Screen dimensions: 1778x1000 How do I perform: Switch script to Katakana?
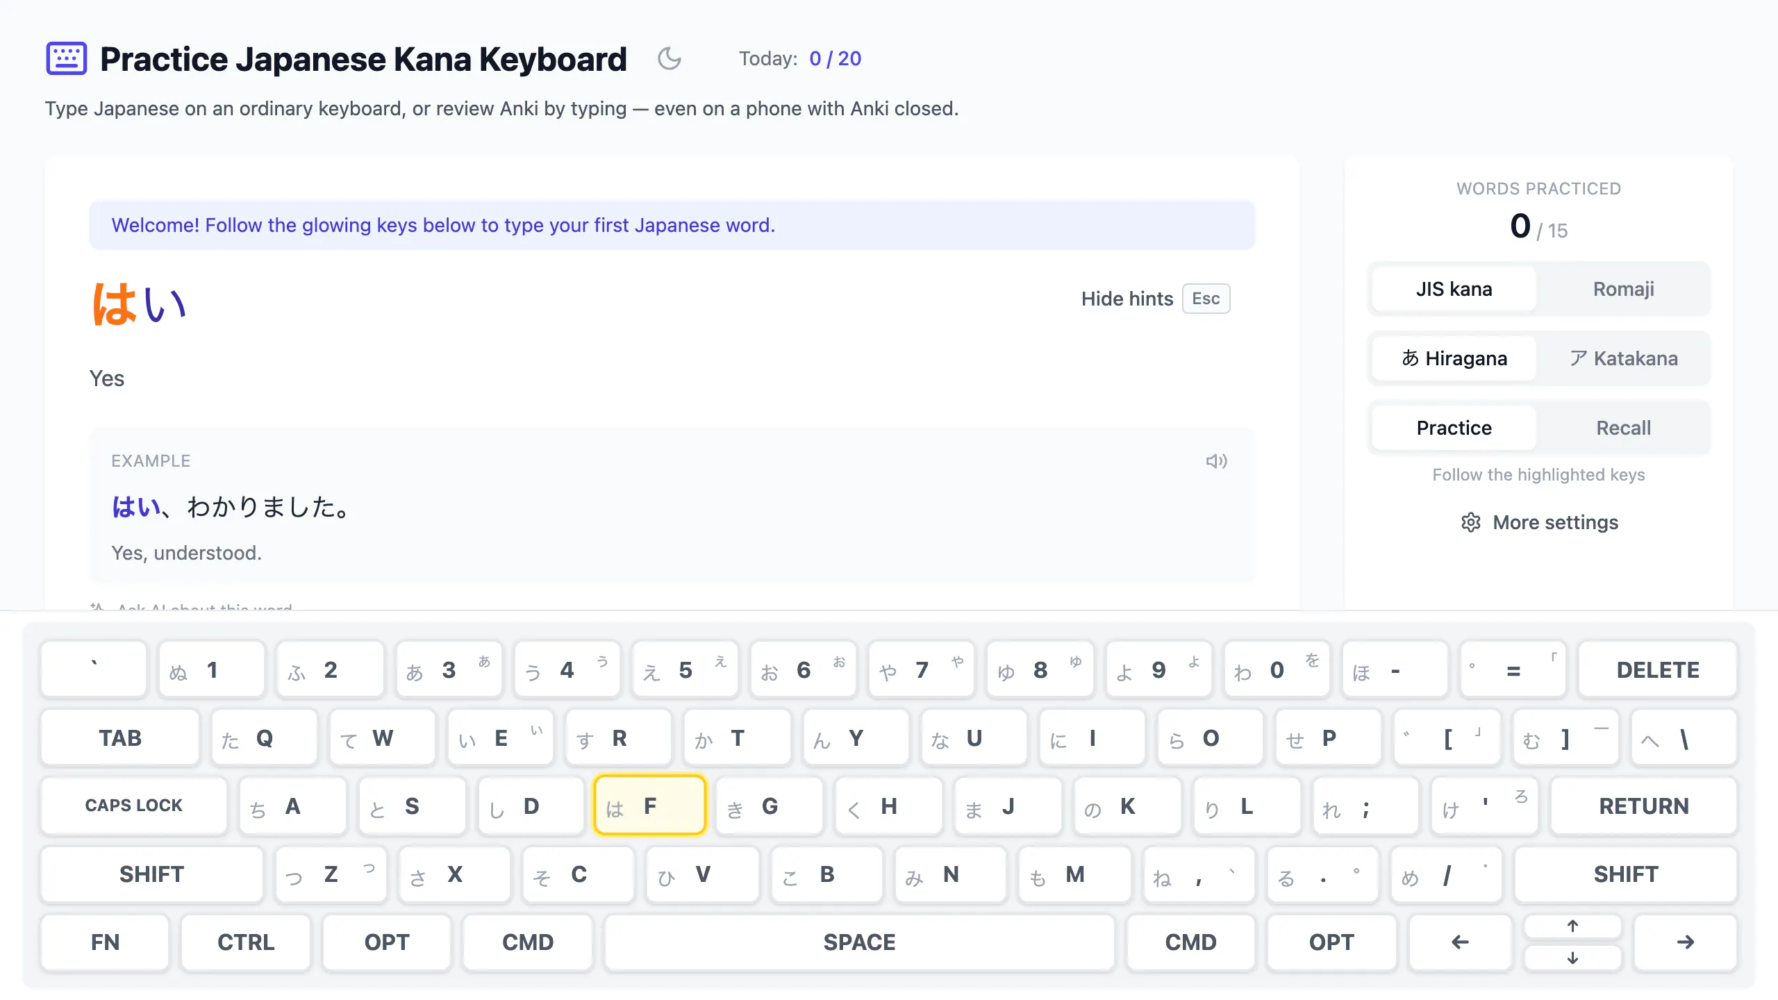coord(1623,358)
